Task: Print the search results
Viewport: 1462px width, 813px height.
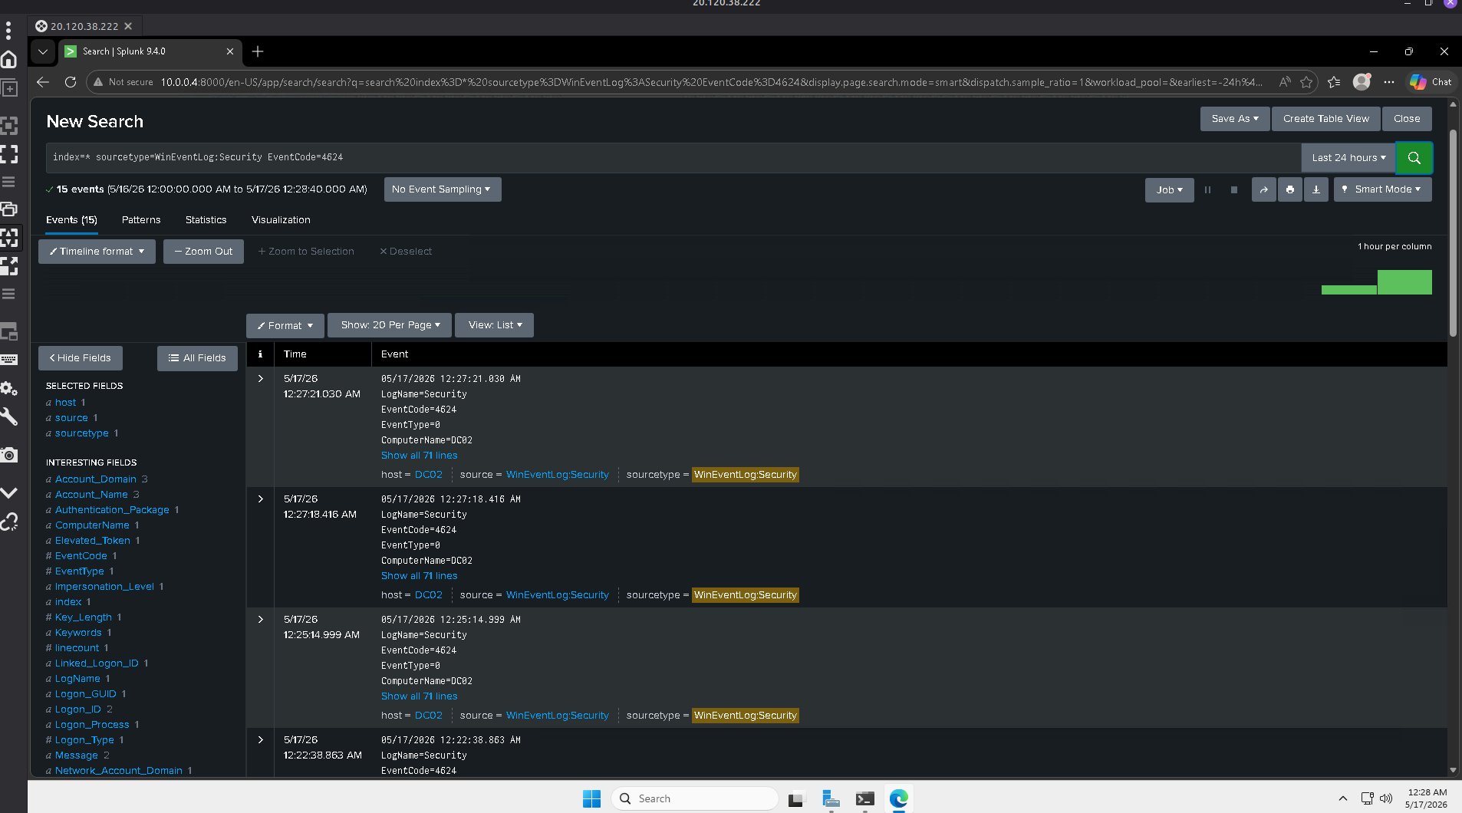Action: tap(1289, 189)
